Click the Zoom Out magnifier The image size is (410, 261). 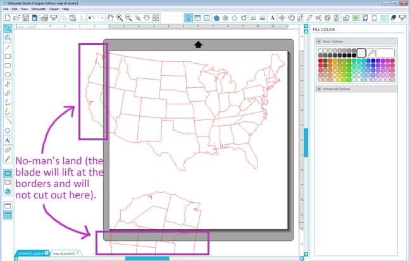(128, 18)
